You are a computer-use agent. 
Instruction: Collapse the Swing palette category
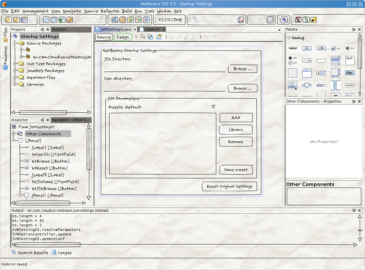coord(289,38)
